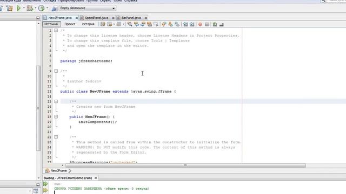Click the left arrow of horizontal scrollbar
This screenshot has width=346, height=194.
click(x=63, y=165)
